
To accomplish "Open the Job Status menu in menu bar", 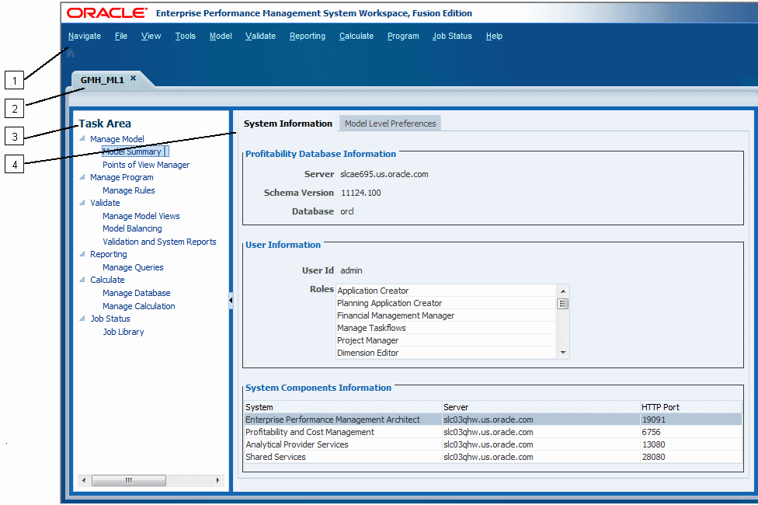I will point(452,37).
